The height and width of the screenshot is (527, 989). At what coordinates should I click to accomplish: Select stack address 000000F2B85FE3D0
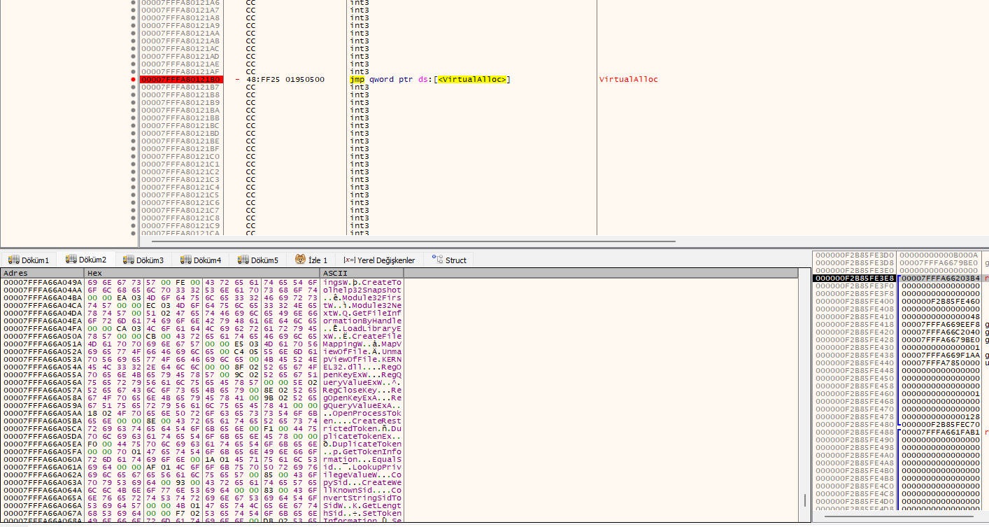click(855, 255)
